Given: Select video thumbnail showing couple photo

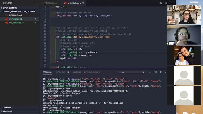Looking at the screenshot, I should (x=184, y=55).
